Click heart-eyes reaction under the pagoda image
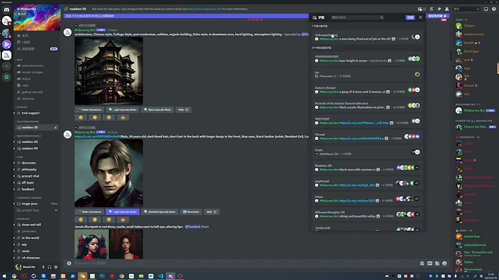Screen dimensions: 499x280 (123, 117)
